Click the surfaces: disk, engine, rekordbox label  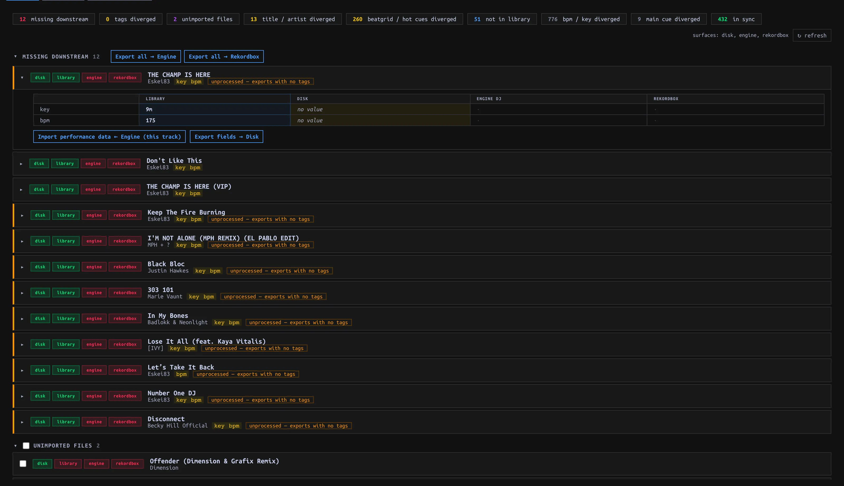point(740,35)
